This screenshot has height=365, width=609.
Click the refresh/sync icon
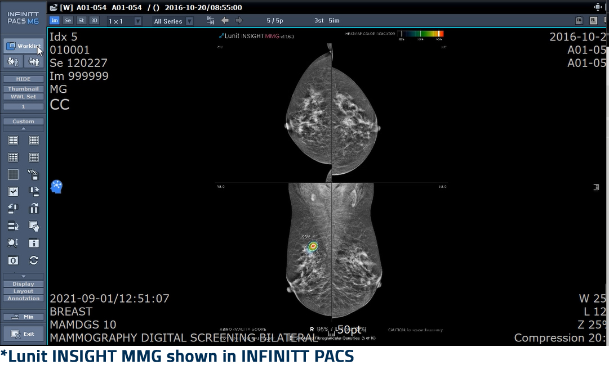[34, 260]
